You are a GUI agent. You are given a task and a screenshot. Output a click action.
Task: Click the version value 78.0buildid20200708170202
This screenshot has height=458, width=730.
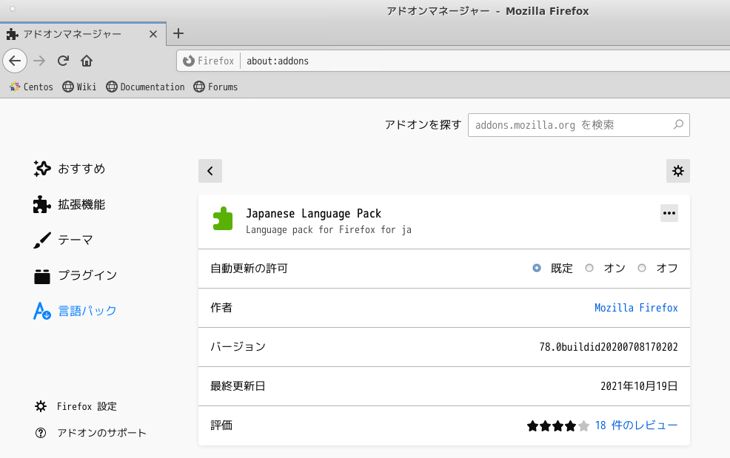[609, 347]
